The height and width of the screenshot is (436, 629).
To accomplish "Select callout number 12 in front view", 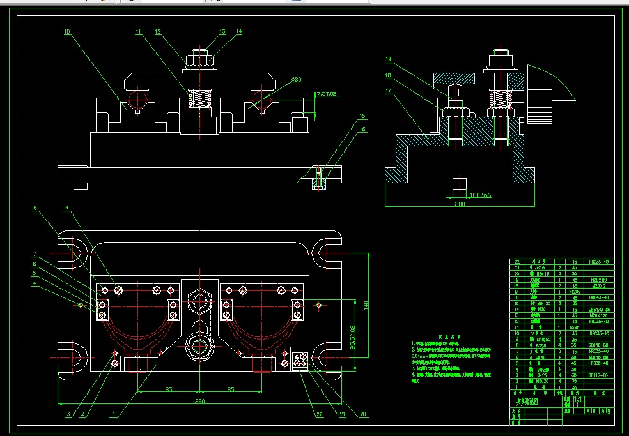I will (158, 32).
